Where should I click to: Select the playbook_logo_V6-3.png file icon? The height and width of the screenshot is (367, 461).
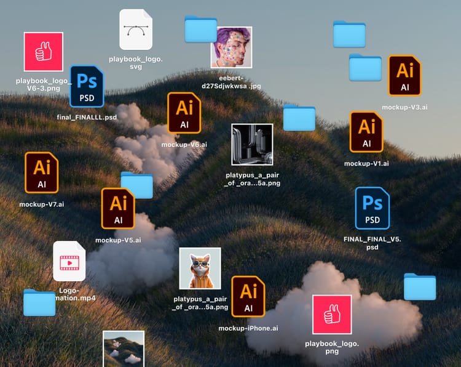pyautogui.click(x=43, y=52)
